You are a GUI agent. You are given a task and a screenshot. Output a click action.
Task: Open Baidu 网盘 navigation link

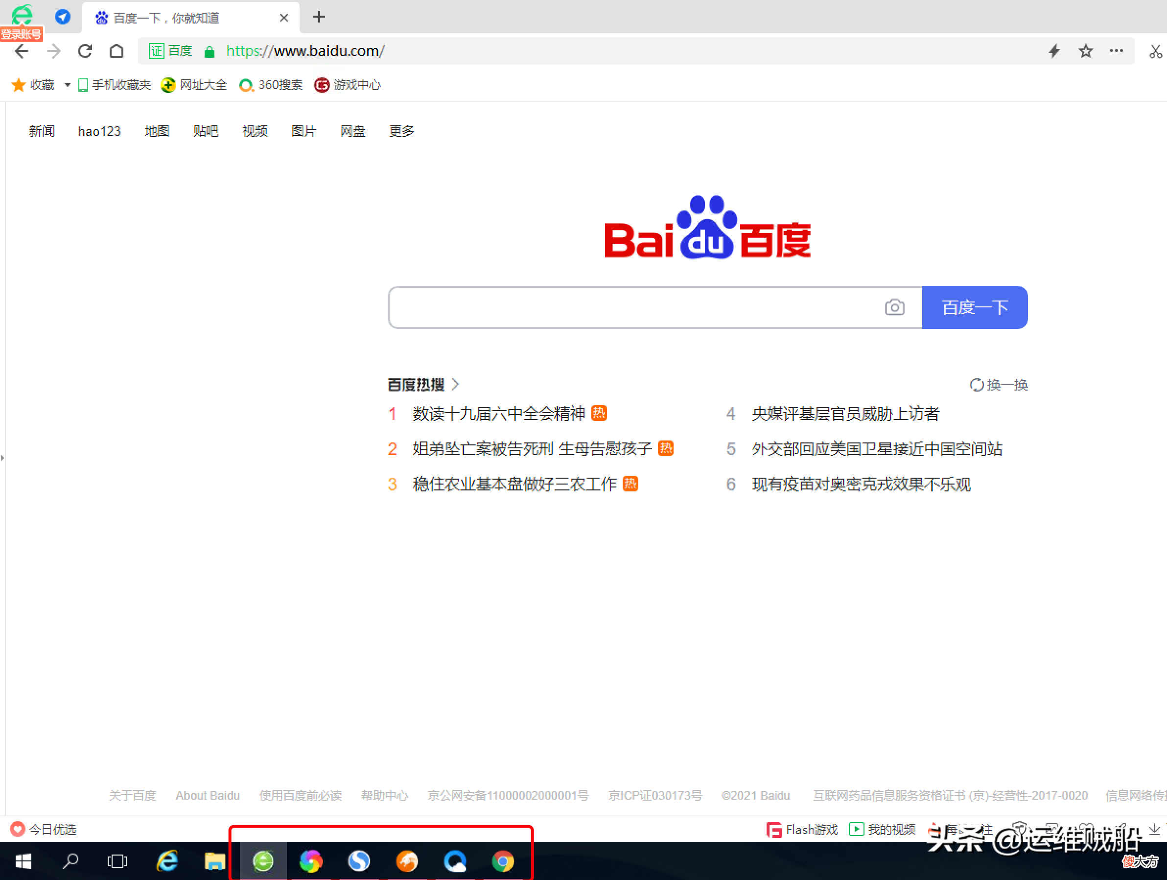353,131
